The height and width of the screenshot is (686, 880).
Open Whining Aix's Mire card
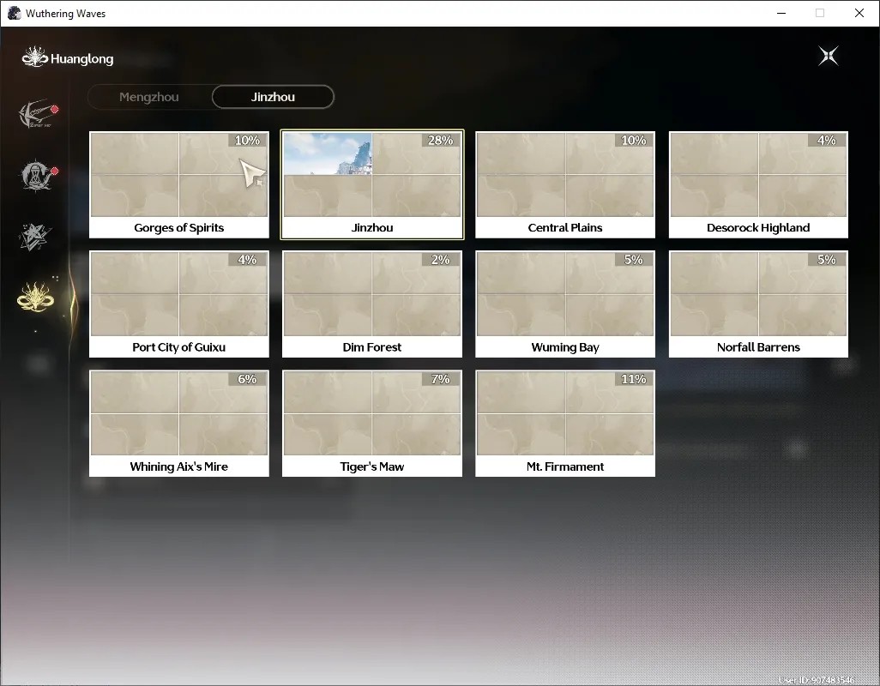pos(179,424)
